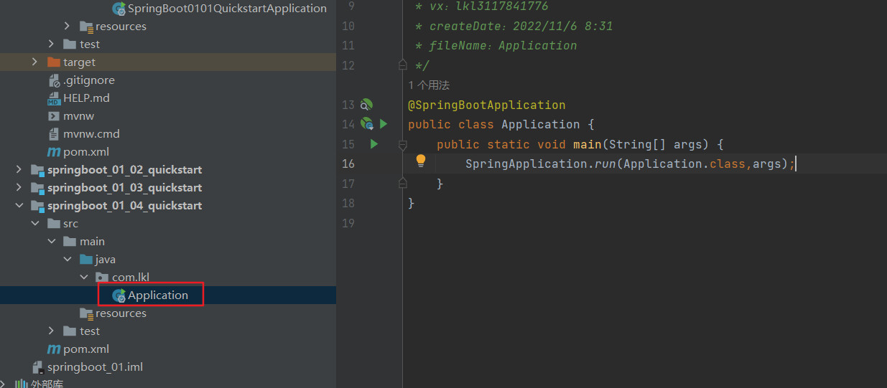The height and width of the screenshot is (388, 887).
Task: Collapse the springboot_01_04_quickstart module
Action: [x=19, y=205]
